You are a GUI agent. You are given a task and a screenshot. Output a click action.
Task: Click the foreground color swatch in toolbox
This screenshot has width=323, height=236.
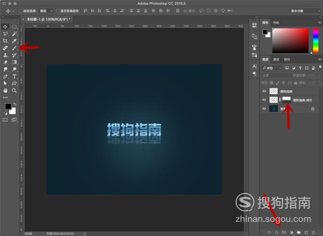coord(8,106)
